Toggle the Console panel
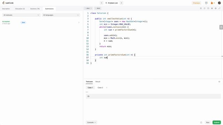Screen dimensions: 223x125 [x=91, y=123]
